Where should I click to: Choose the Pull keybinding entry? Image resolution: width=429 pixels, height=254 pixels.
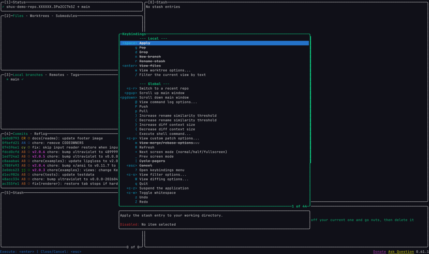pos(214,111)
